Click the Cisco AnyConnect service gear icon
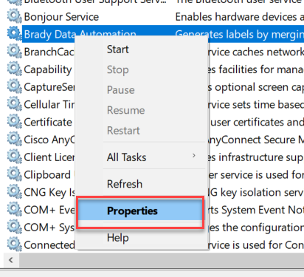Screen dimensions: 304x277 [14, 140]
